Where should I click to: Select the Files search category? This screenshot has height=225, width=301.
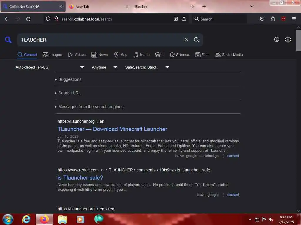coord(202,55)
